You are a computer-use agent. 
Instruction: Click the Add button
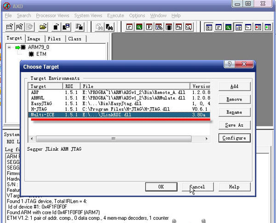click(234, 86)
